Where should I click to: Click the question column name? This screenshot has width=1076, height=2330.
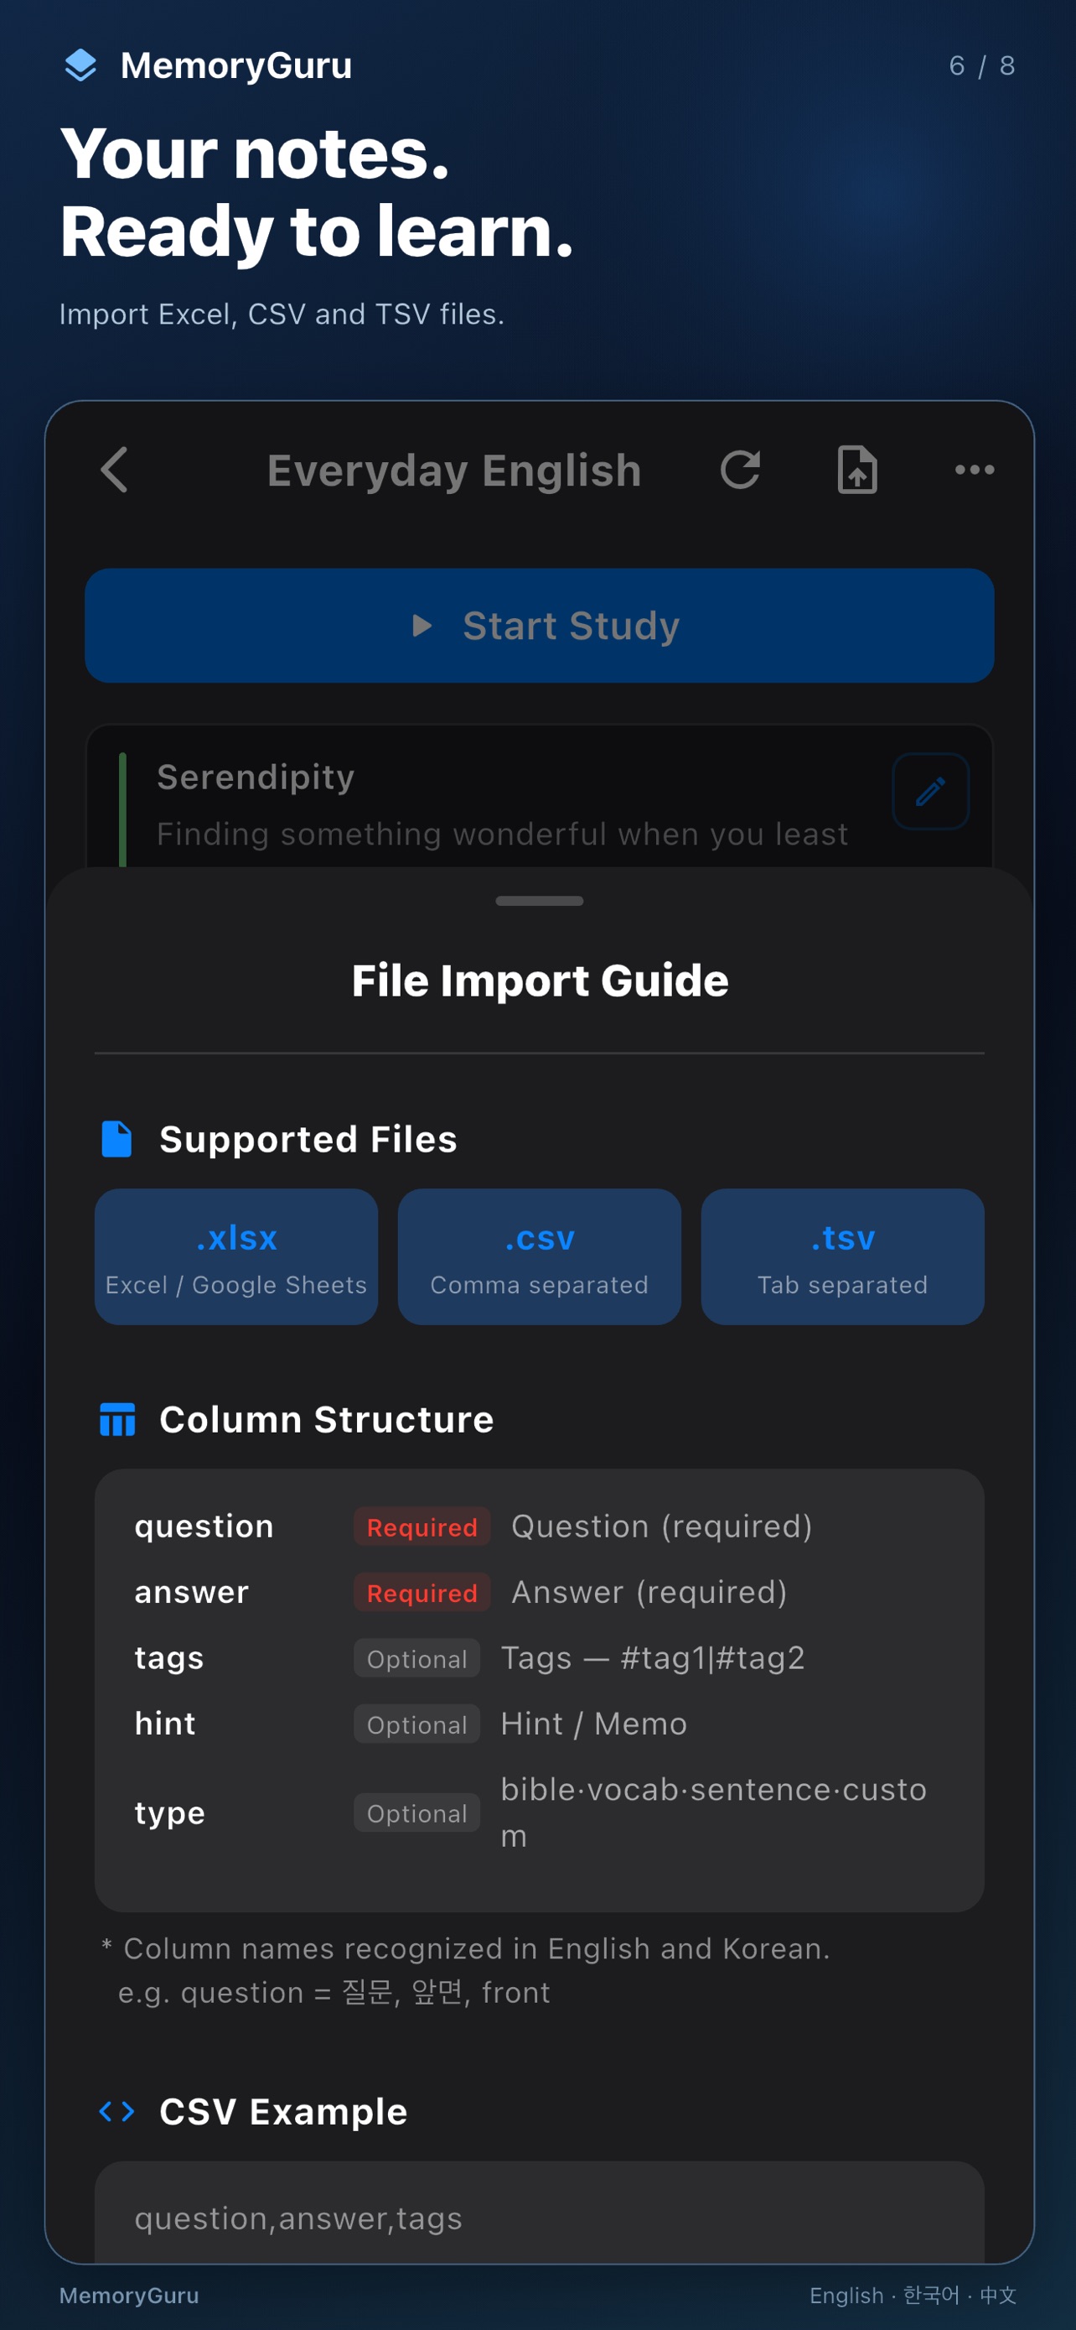coord(204,1526)
